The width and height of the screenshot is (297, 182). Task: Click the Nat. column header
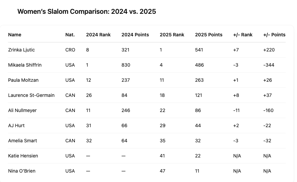(x=70, y=35)
